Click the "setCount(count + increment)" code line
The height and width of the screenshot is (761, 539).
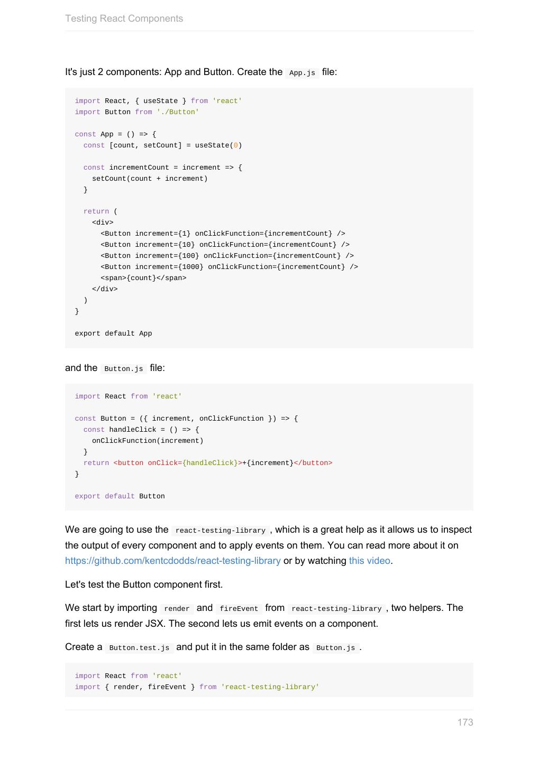coord(150,179)
